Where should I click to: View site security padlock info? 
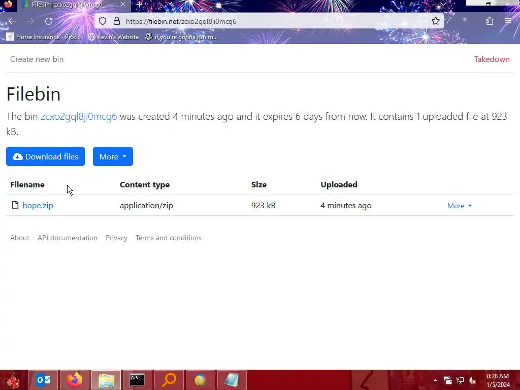pos(117,21)
